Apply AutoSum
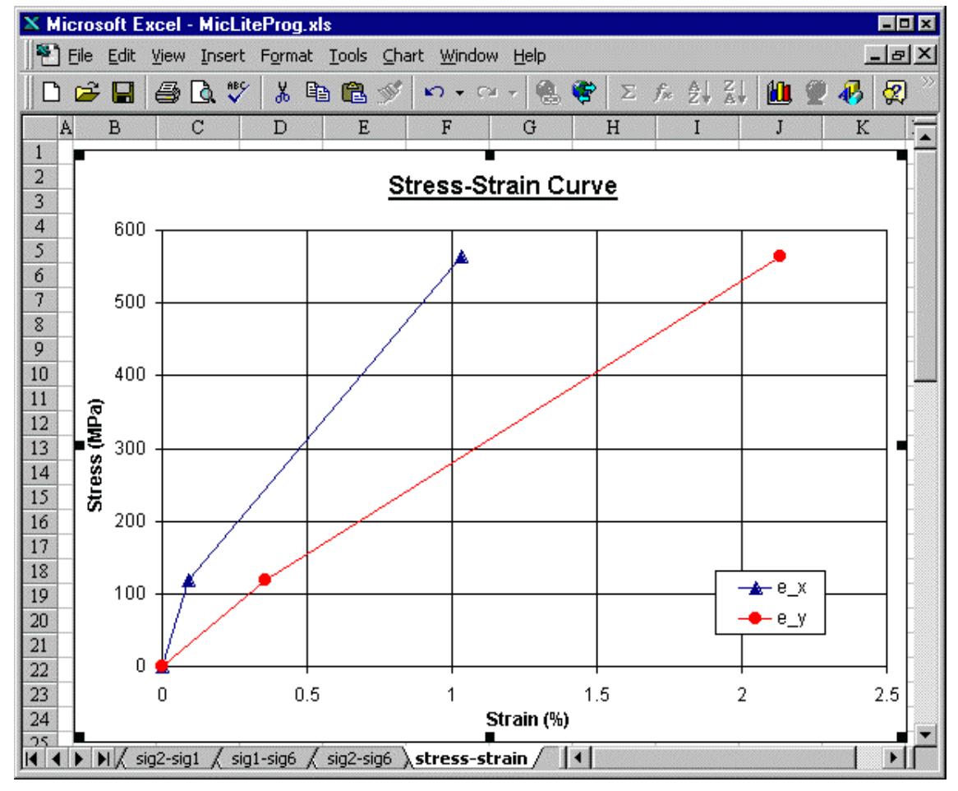This screenshot has height=791, width=958. (629, 95)
